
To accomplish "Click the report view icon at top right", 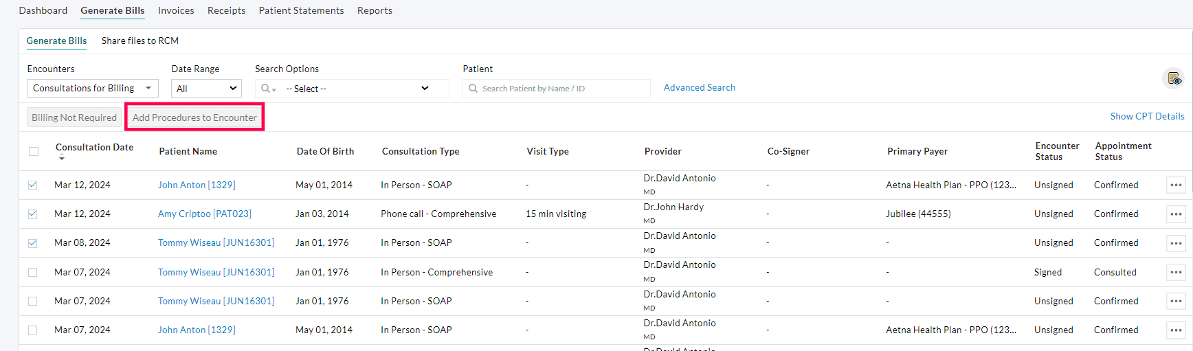I will pos(1174,79).
